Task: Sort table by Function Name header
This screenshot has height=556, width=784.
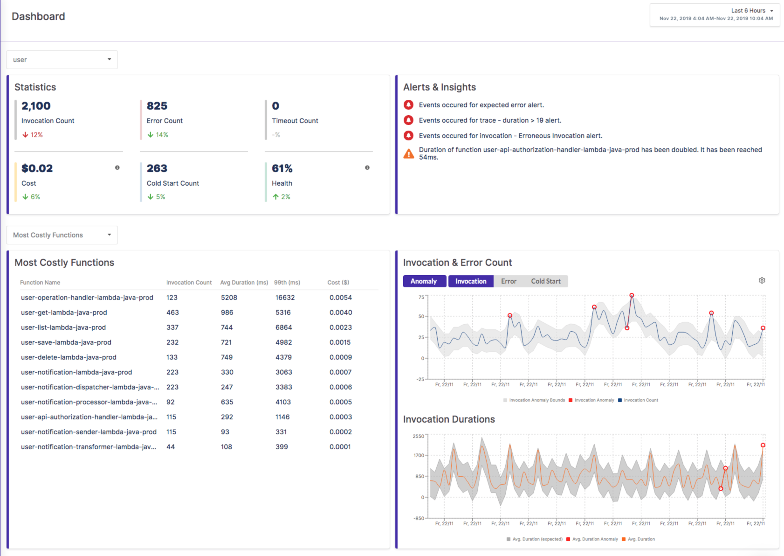Action: tap(40, 283)
